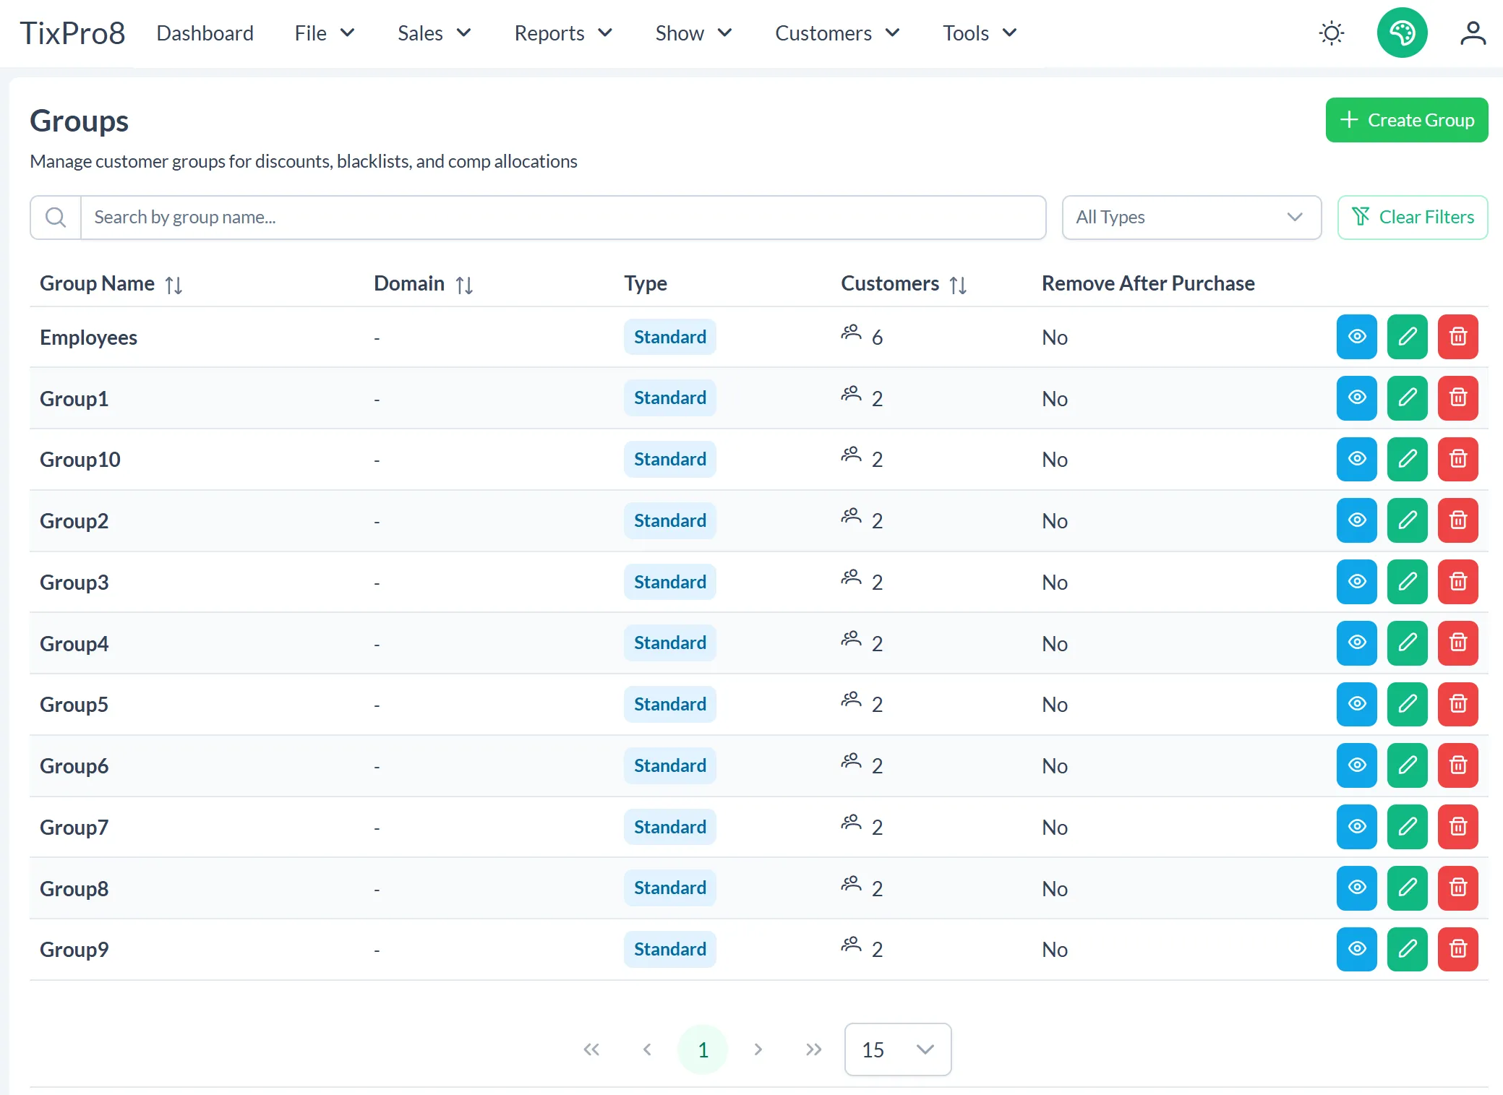View the Employees group
Screen dimensions: 1503x1095
1356,337
